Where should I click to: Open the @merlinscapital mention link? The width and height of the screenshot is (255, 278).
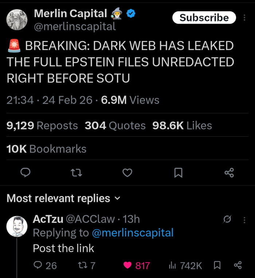point(133,233)
